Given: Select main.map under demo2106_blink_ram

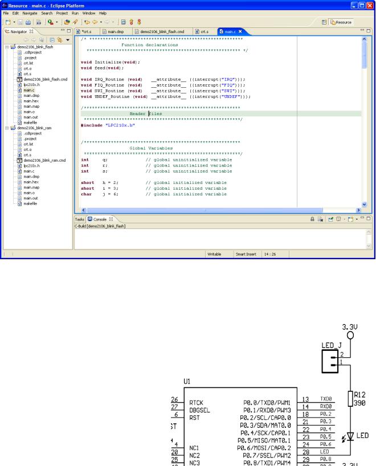Looking at the screenshot, I should [31, 187].
